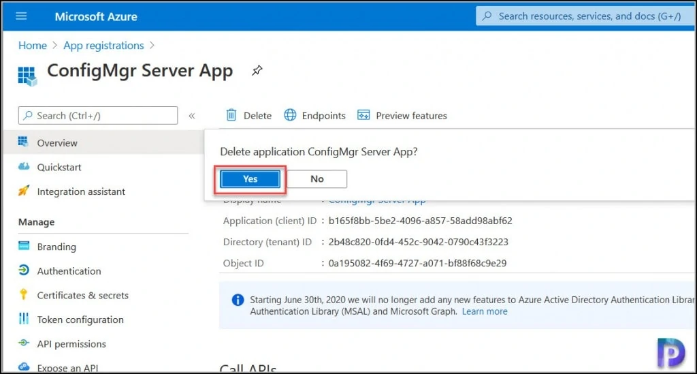Click the Application (client) ID value b165f8bb-5be2-4096-a857-58add98abf62
This screenshot has width=697, height=374.
click(420, 221)
